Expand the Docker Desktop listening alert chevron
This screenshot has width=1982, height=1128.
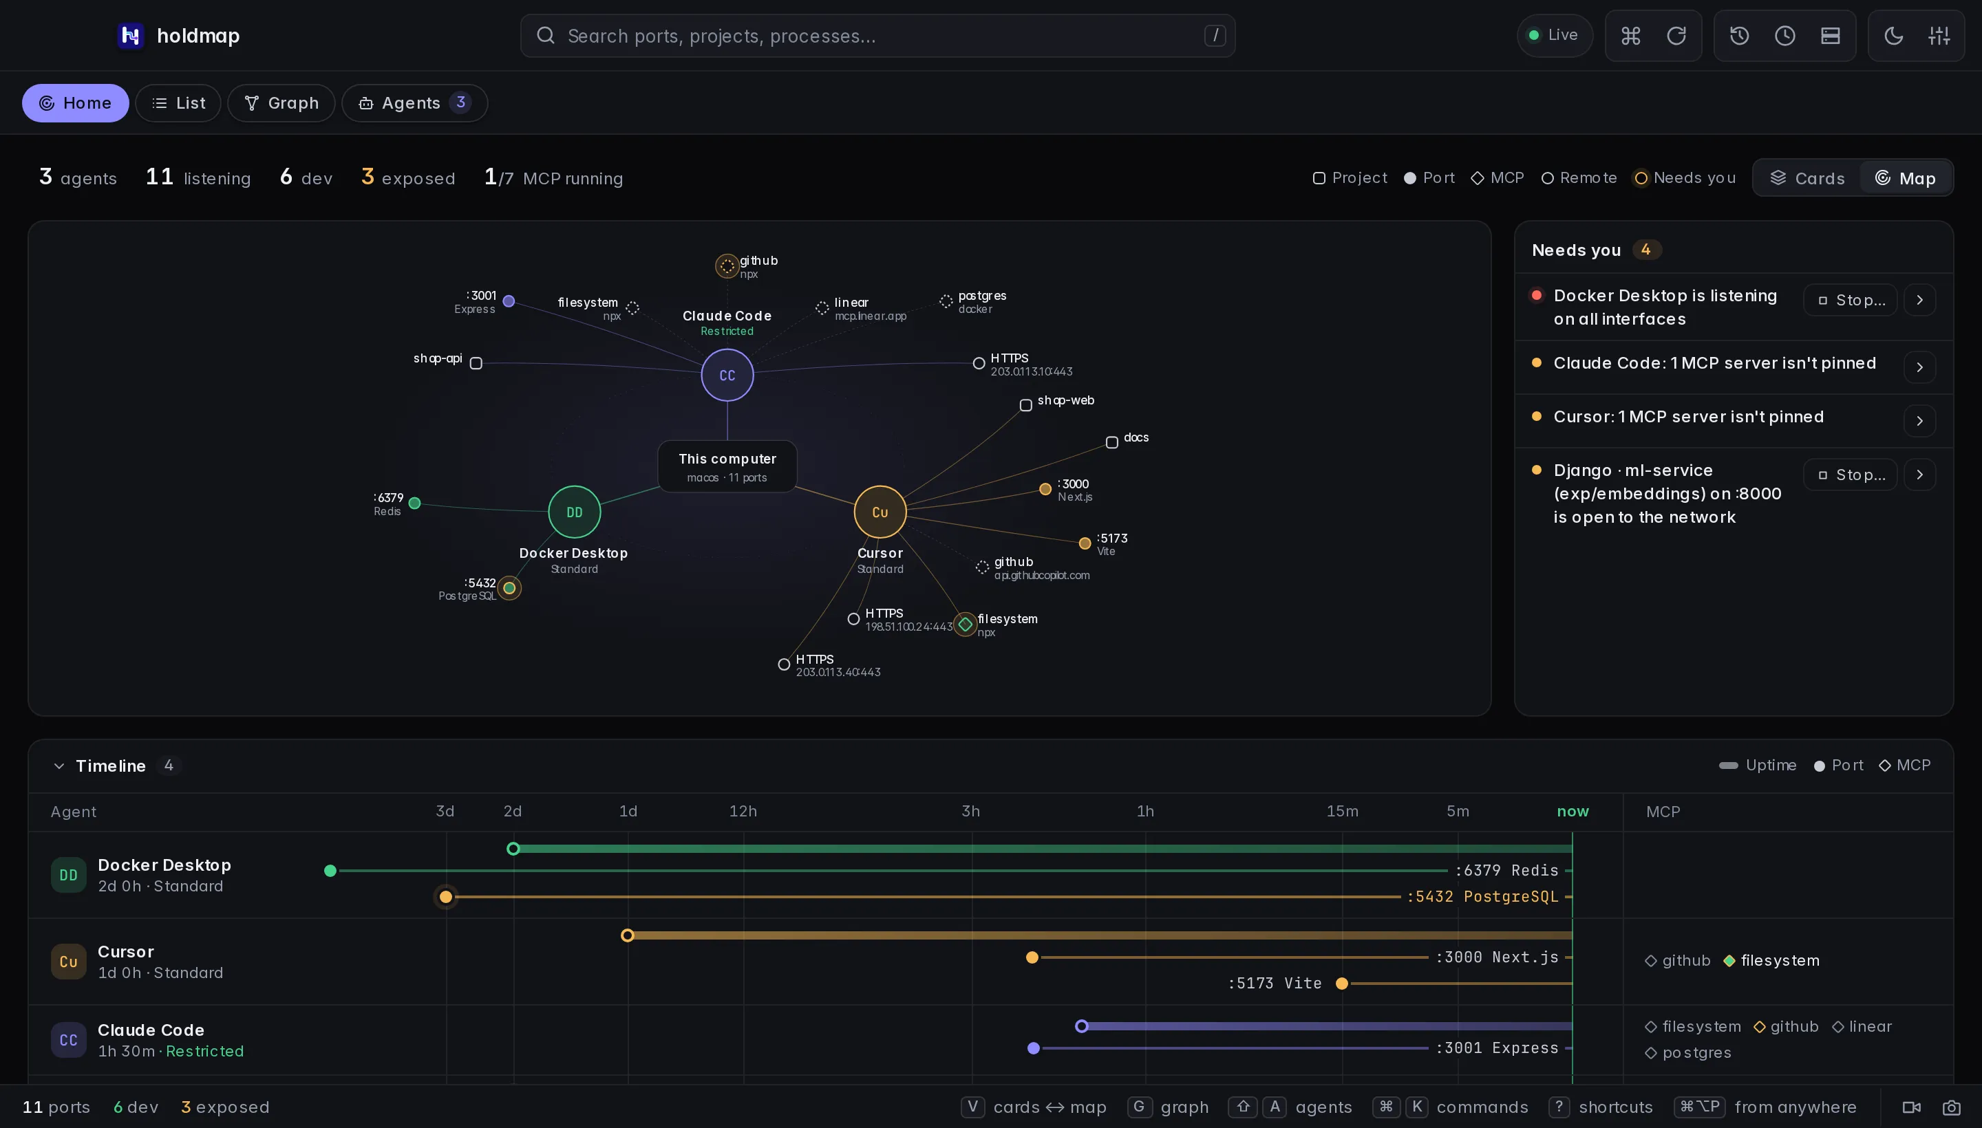point(1919,300)
